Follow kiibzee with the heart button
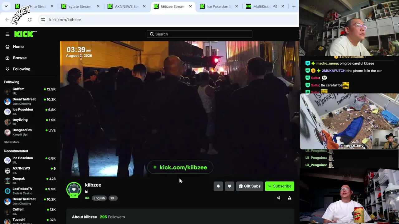The height and width of the screenshot is (224, 399). click(229, 186)
